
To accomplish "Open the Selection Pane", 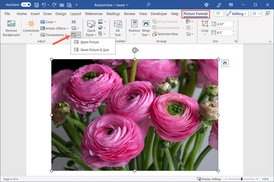I will [x=165, y=34].
